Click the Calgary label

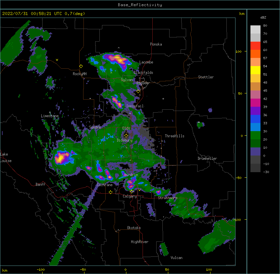point(130,196)
